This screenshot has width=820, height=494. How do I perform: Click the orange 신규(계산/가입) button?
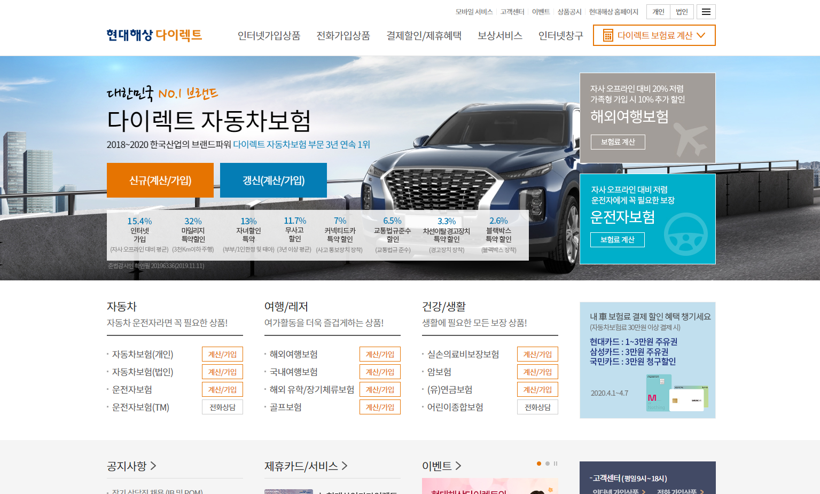coord(160,181)
